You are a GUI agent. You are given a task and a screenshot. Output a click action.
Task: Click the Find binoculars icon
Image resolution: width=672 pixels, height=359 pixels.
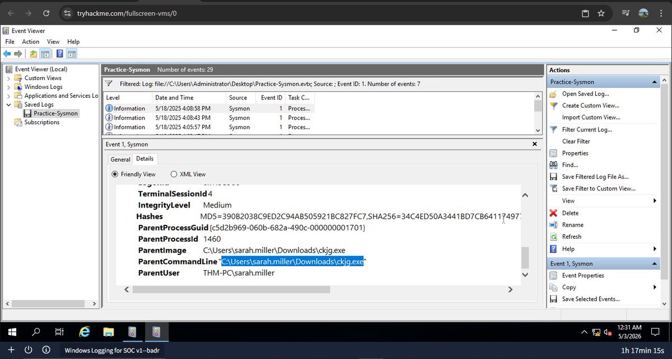click(x=553, y=165)
